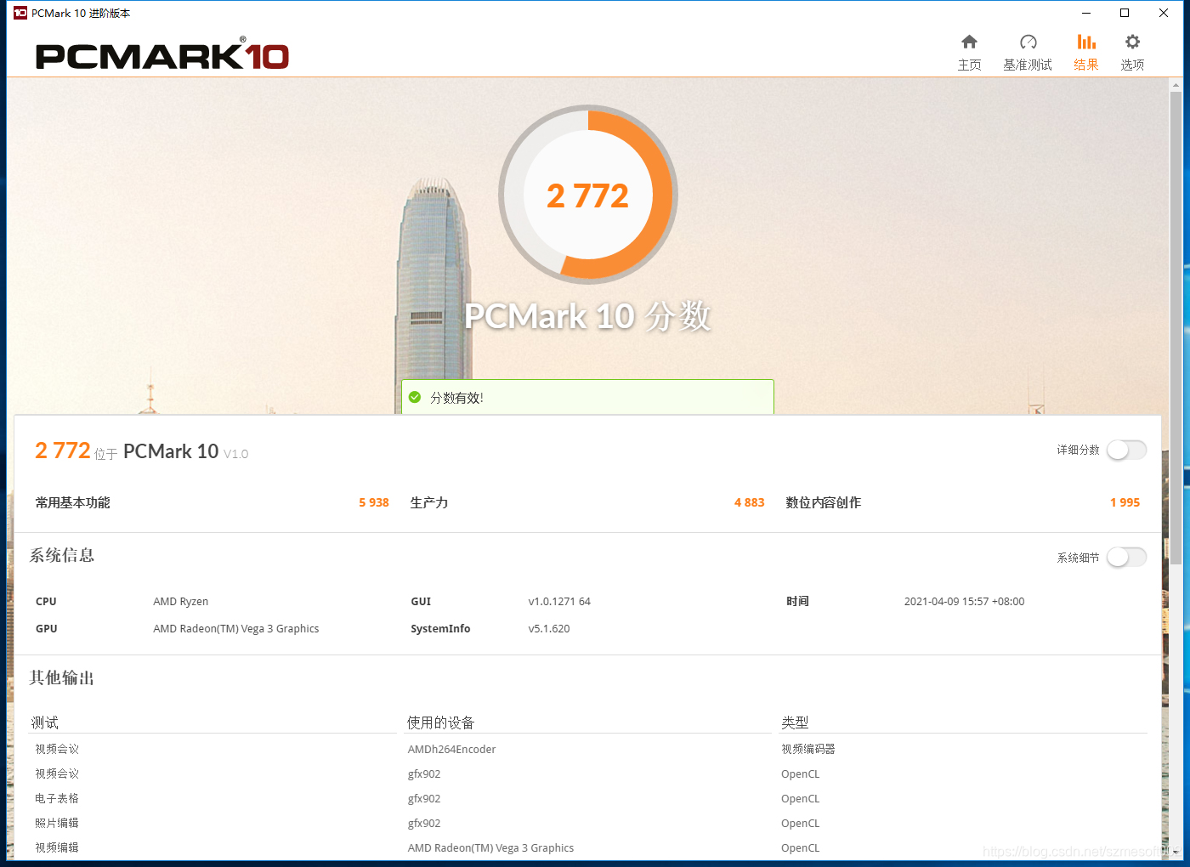Viewport: 1190px width, 867px height.
Task: Toggle the 详细分数 detailed scores switch
Action: (x=1126, y=450)
